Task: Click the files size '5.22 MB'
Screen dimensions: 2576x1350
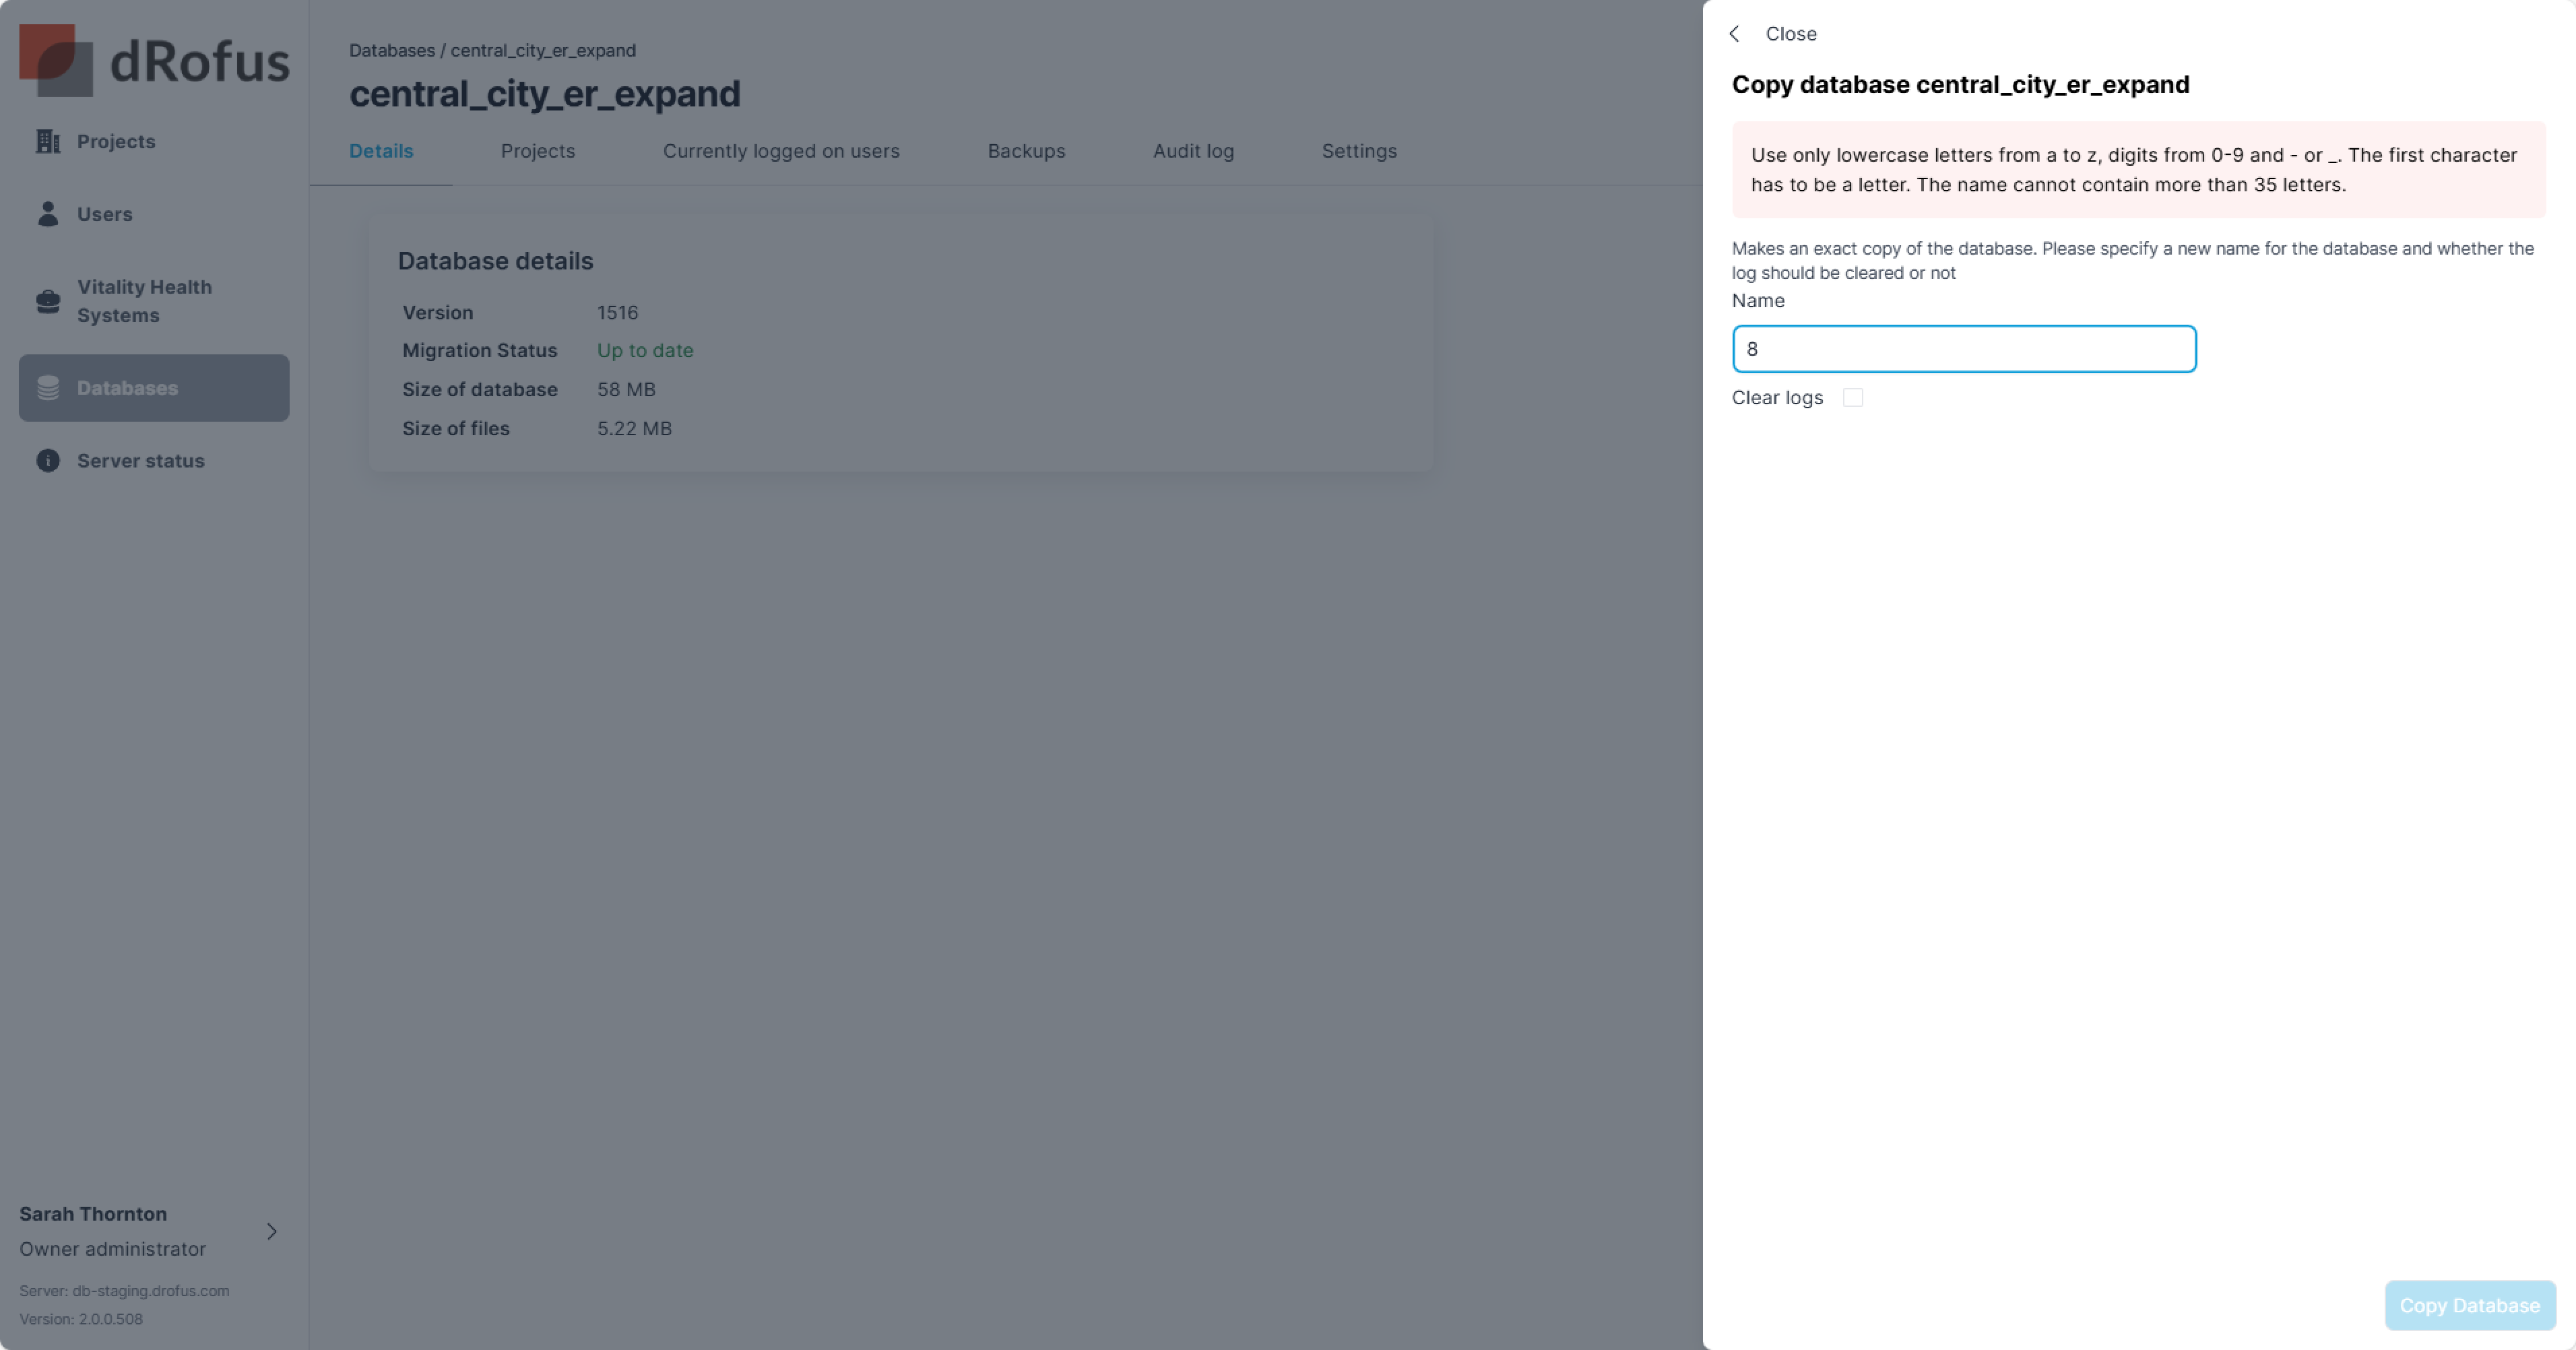Action: pyautogui.click(x=634, y=428)
